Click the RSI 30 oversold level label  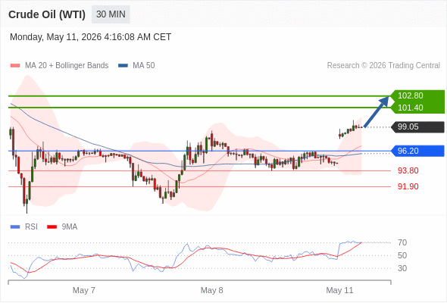click(402, 268)
